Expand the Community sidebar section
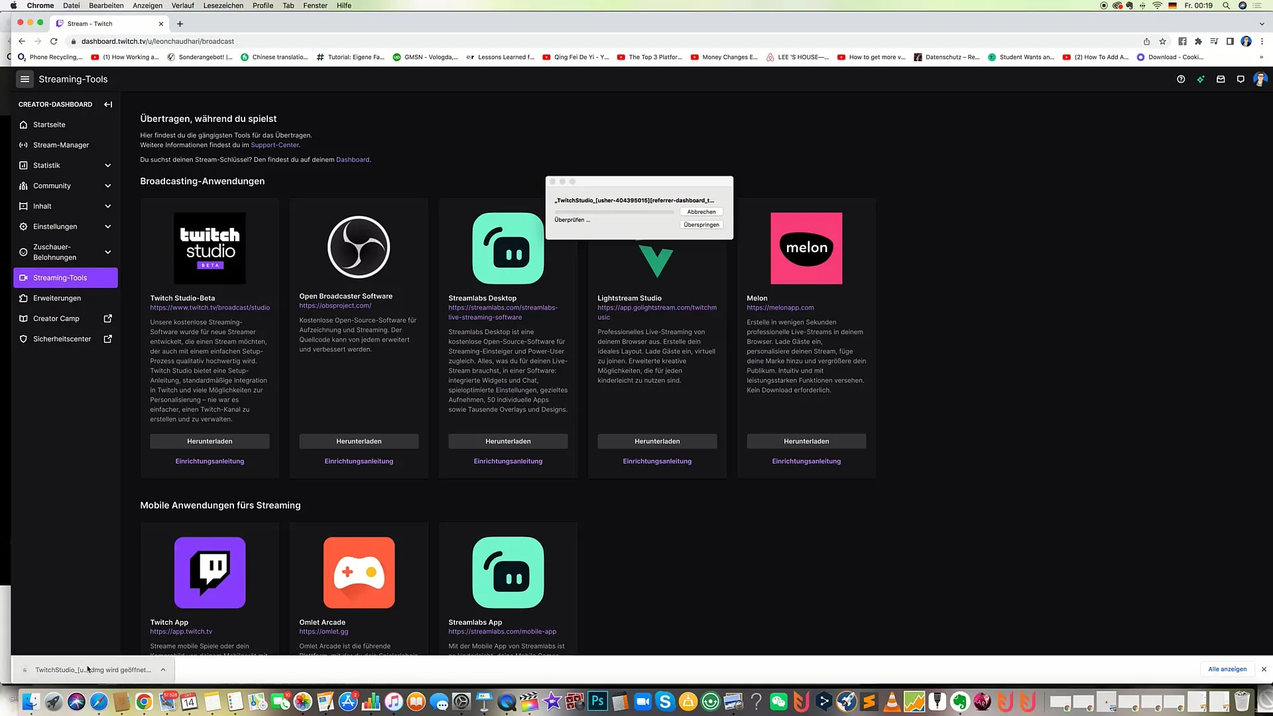This screenshot has width=1273, height=716. 108,186
